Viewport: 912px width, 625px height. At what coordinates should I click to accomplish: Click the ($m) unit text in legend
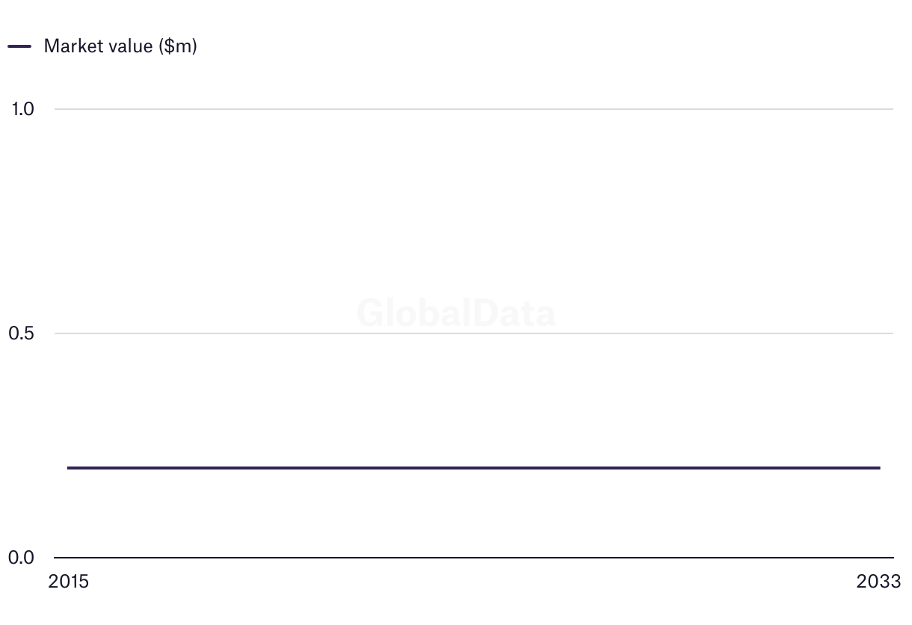[177, 46]
